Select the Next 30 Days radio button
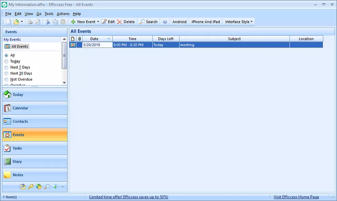The height and width of the screenshot is (201, 337). pos(6,74)
